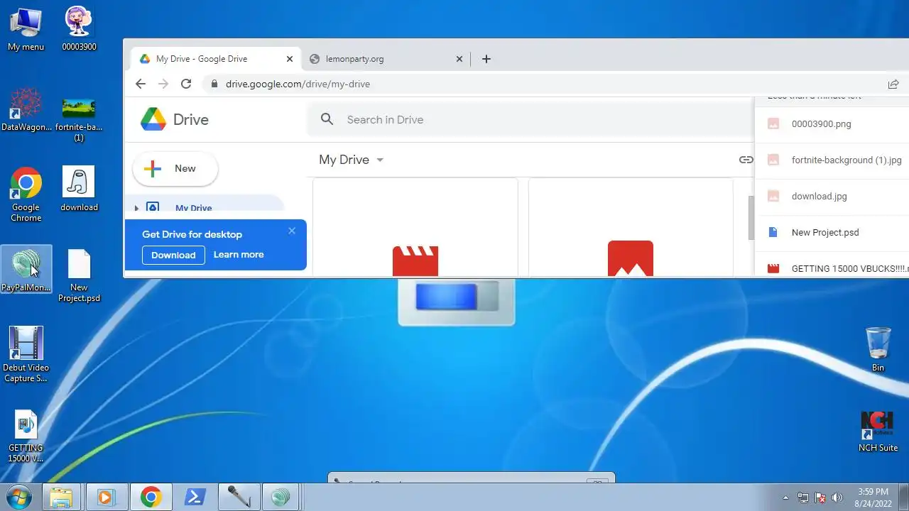Viewport: 909px width, 511px height.
Task: Launch Google Chrome from desktop
Action: [26, 194]
